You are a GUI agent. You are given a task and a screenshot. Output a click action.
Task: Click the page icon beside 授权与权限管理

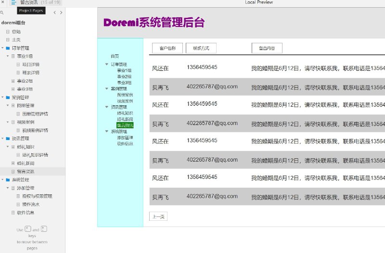[18, 196]
